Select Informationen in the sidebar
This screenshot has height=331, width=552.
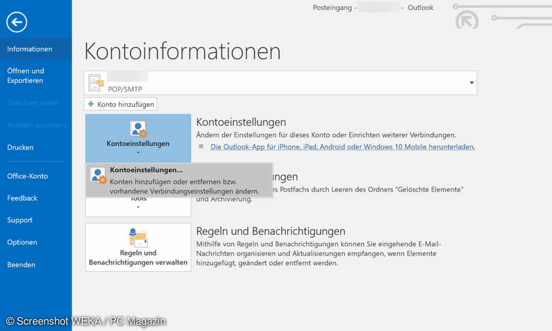(36, 49)
